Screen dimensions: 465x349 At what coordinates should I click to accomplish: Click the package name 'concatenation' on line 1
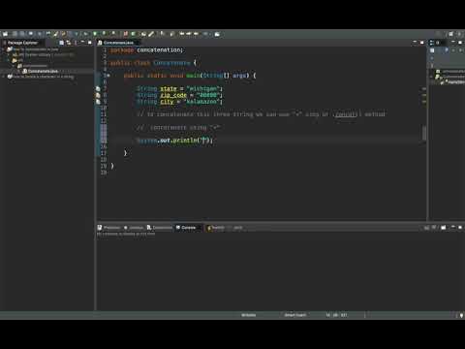tap(160, 50)
